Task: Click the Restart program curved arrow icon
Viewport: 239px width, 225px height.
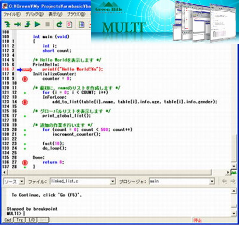Action: [x=59, y=24]
